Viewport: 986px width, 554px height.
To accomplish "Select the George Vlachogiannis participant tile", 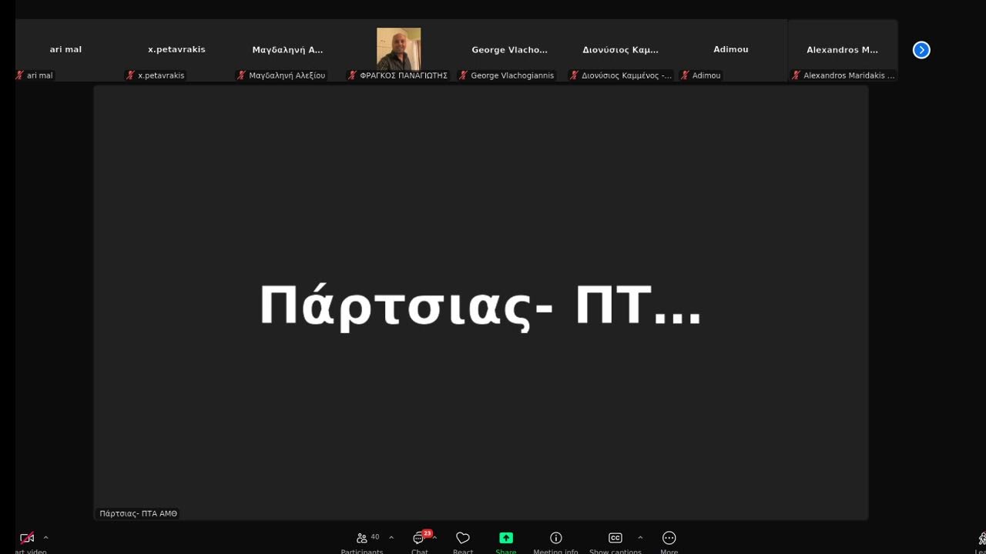I will pyautogui.click(x=509, y=50).
